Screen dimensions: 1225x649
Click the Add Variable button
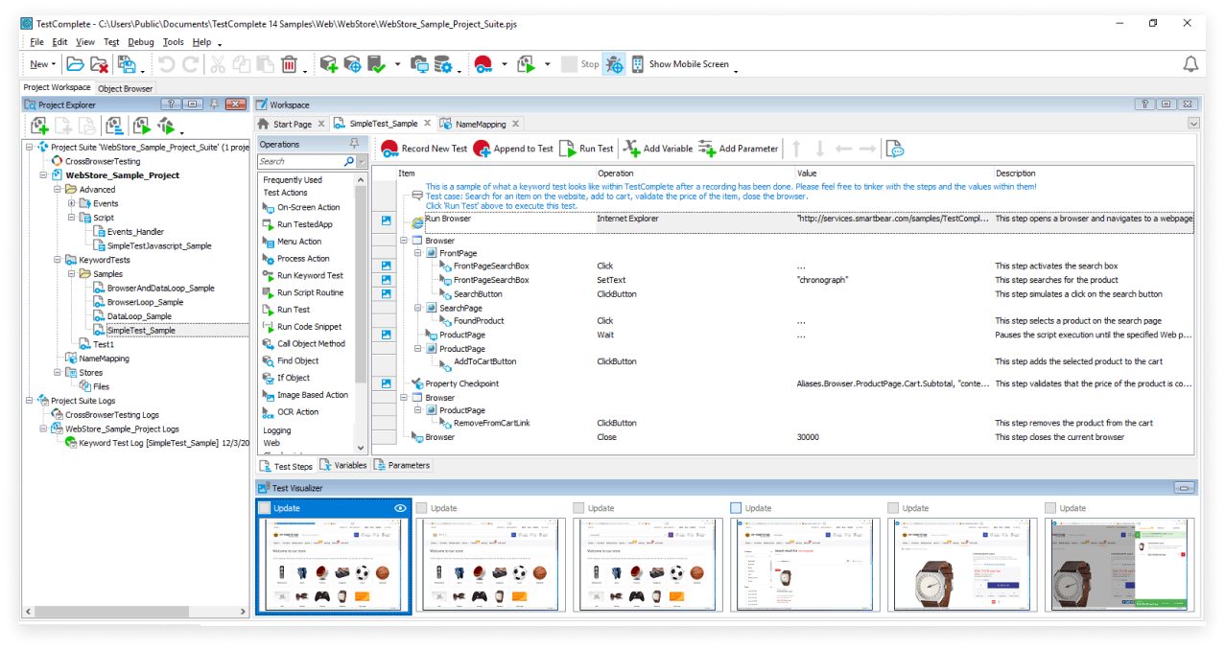(658, 149)
